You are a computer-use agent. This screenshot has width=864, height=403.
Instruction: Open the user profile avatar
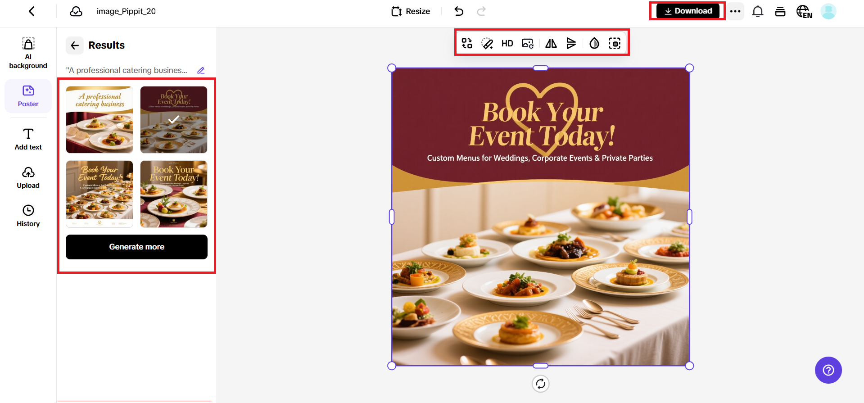coord(828,11)
